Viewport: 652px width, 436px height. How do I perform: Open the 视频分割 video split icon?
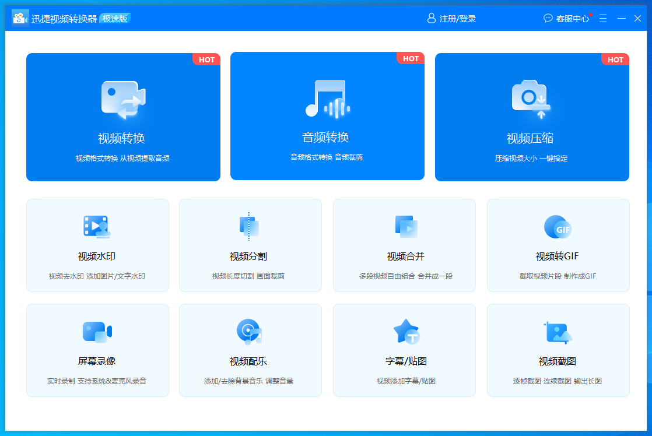point(249,227)
